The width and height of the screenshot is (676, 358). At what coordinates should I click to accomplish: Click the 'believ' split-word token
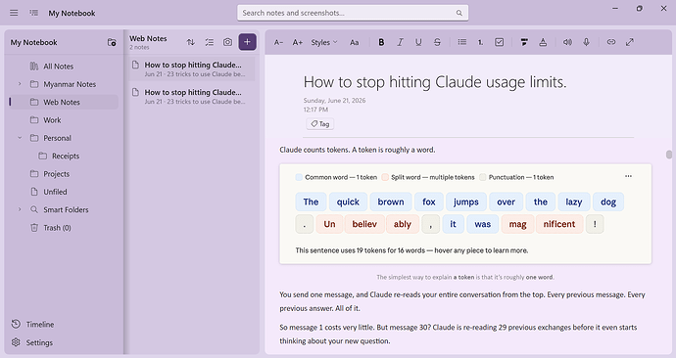click(364, 224)
